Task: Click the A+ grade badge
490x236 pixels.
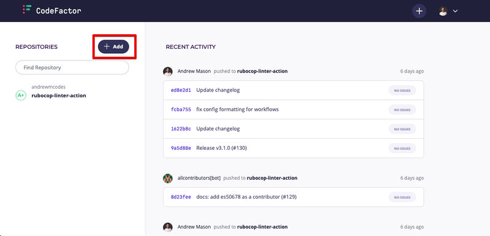Action: 21,95
